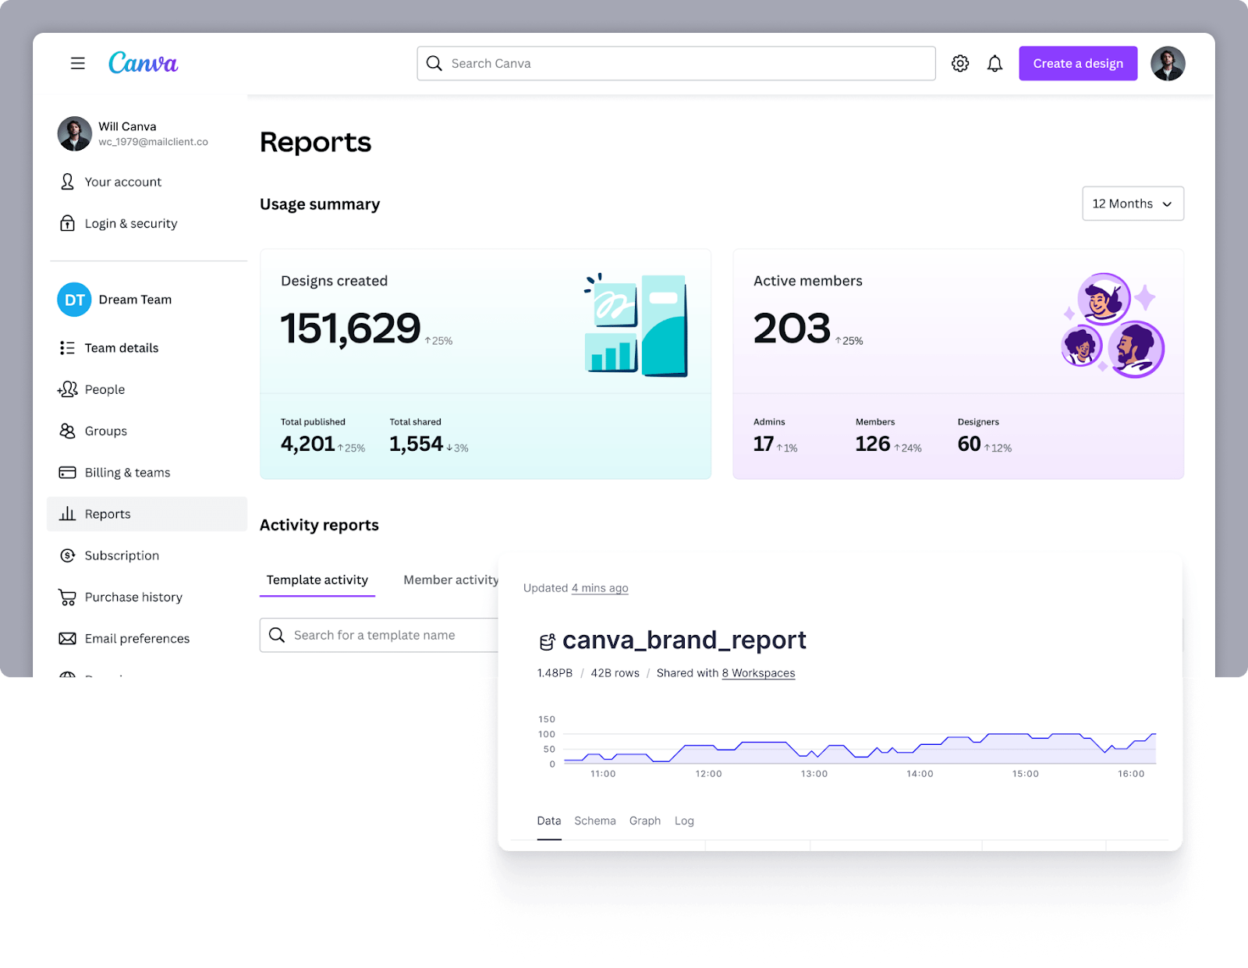This screenshot has width=1248, height=968.
Task: Open the 12 Months period dropdown
Action: [x=1133, y=204]
